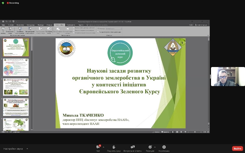The image size is (245, 153).
Task: Select the second slide thumbnail
Action: tap(16, 67)
